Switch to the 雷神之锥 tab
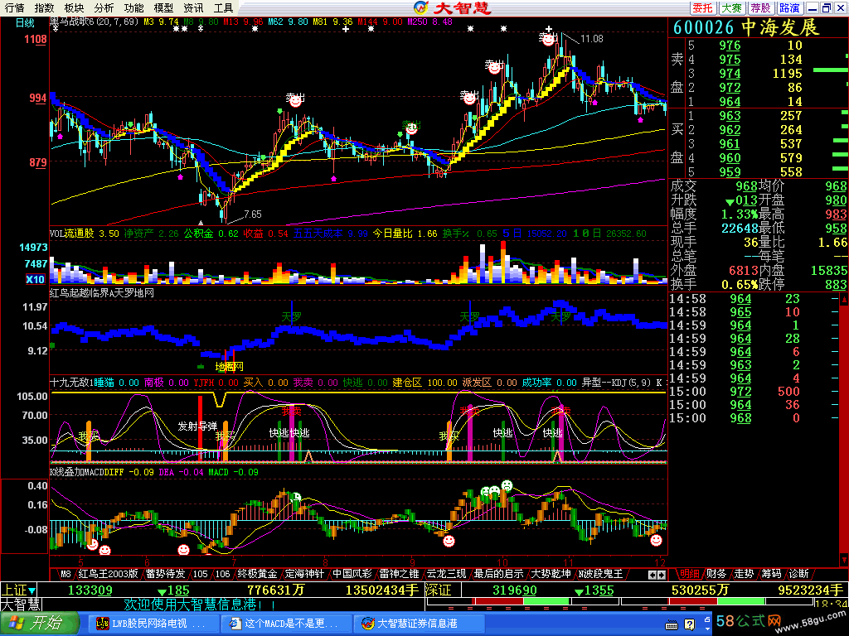The height and width of the screenshot is (636, 849). pyautogui.click(x=399, y=574)
